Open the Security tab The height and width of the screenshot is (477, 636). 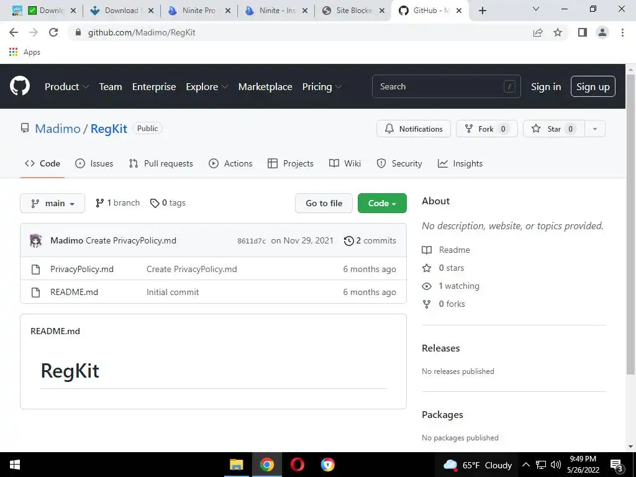[399, 163]
